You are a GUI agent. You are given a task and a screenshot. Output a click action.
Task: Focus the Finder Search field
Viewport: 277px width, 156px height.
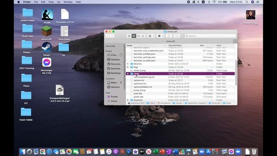point(210,36)
